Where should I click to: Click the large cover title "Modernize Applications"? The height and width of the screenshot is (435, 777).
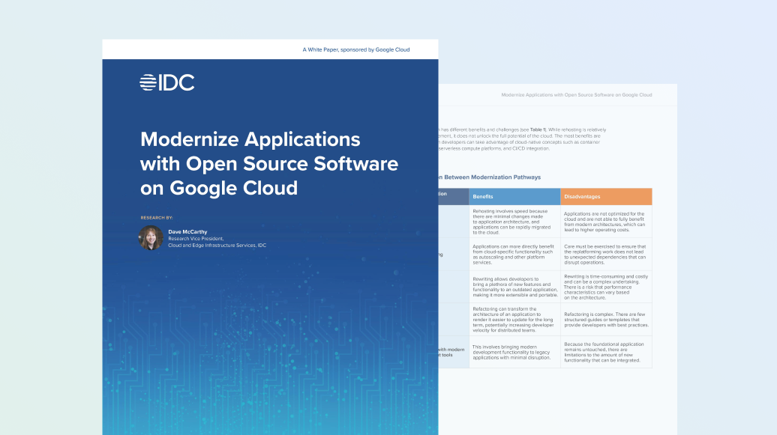pyautogui.click(x=250, y=139)
